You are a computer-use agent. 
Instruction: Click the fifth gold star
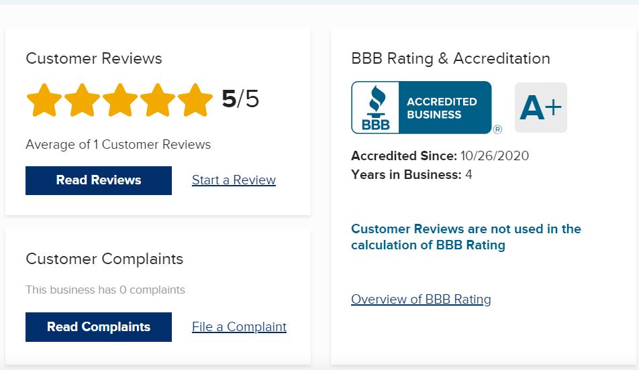click(195, 100)
